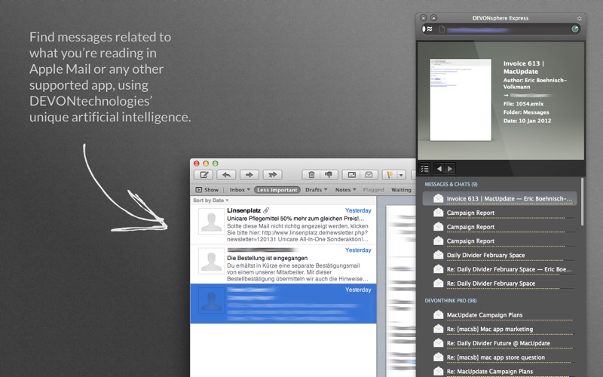Select the Less important mailbox tab
This screenshot has width=603, height=377.
tap(277, 190)
